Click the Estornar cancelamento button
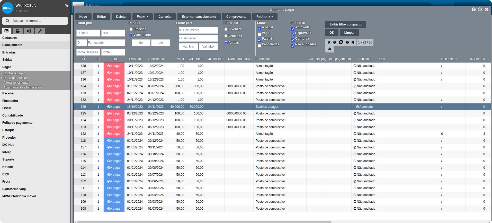Screen dimensions: 492x223 [x=199, y=17]
